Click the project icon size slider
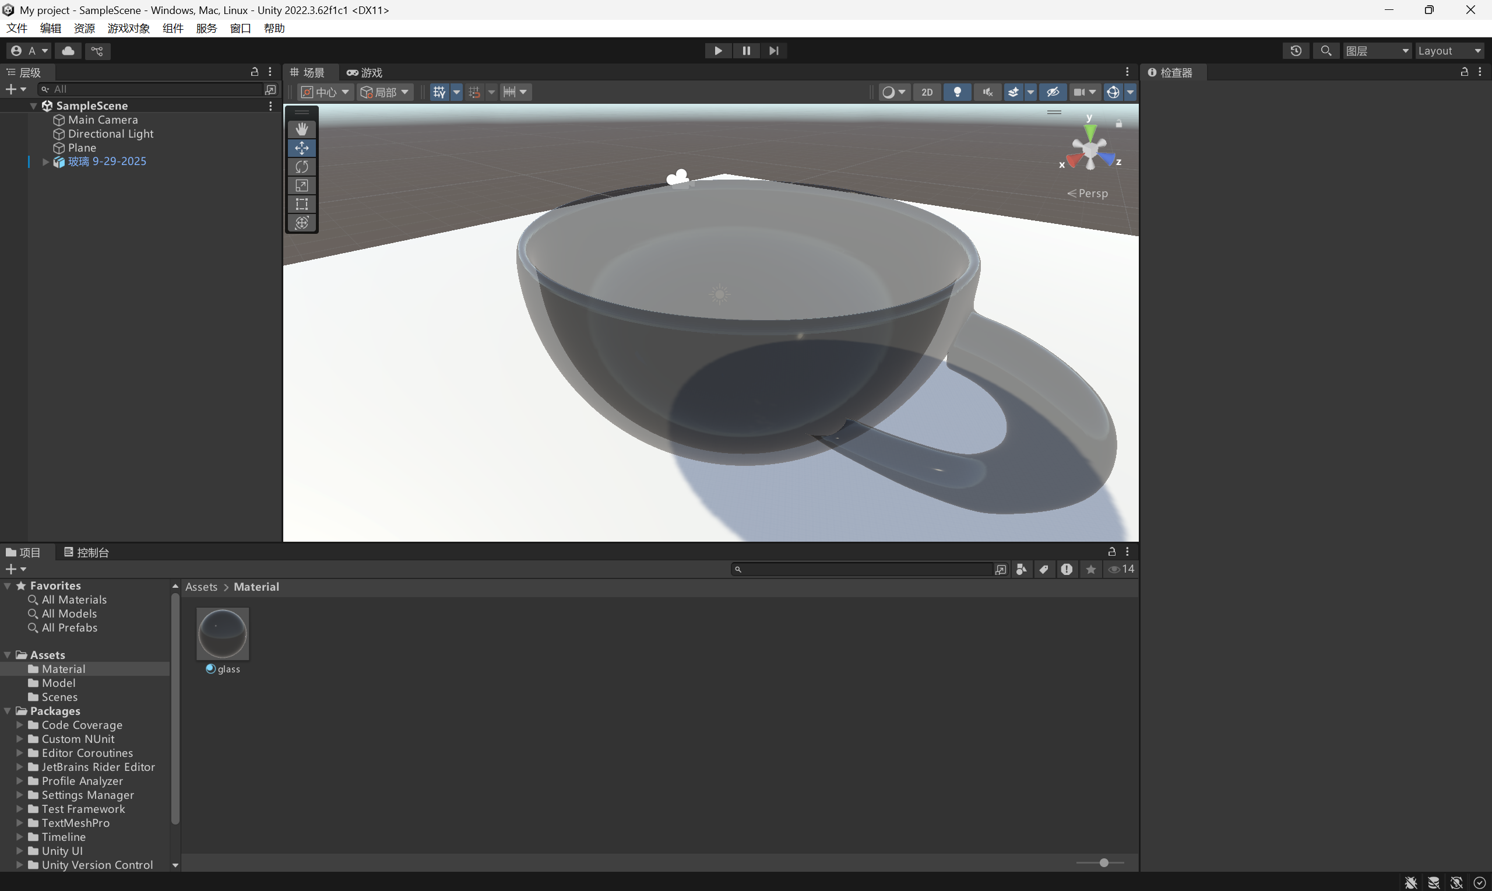Image resolution: width=1492 pixels, height=891 pixels. (1103, 863)
